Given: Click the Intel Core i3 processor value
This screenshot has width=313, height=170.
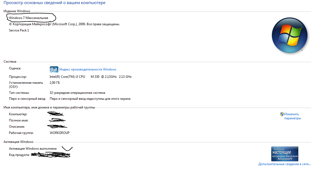Looking at the screenshot, I should (90, 77).
